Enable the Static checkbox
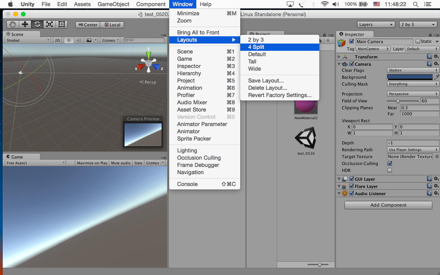The width and height of the screenshot is (440, 275). point(417,41)
